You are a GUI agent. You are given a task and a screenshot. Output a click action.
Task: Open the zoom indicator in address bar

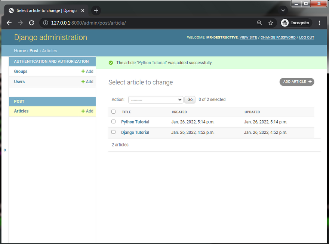pos(259,23)
